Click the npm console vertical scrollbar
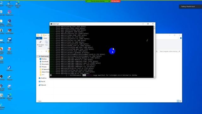202x114 pixels. [154, 52]
